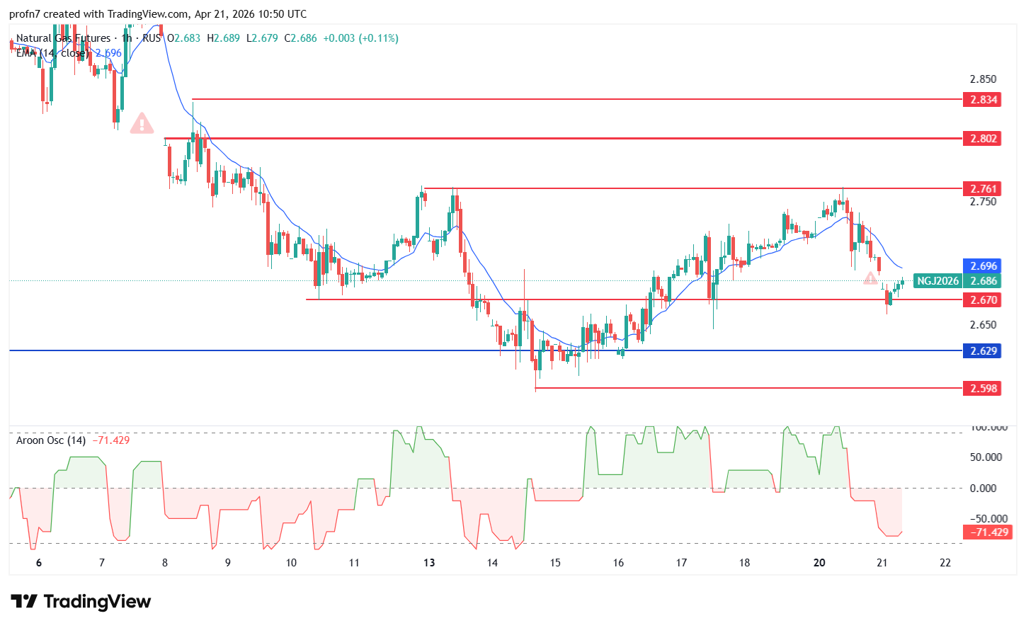Click the 2.750 price axis tick
This screenshot has height=628, width=1026.
point(983,202)
